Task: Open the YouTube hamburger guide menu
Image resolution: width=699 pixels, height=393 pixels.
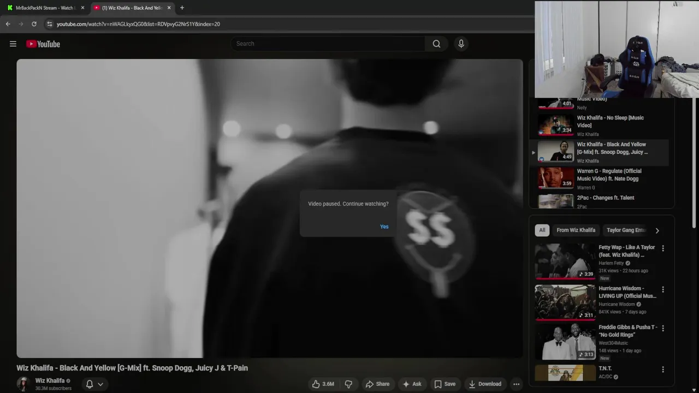Action: tap(13, 44)
